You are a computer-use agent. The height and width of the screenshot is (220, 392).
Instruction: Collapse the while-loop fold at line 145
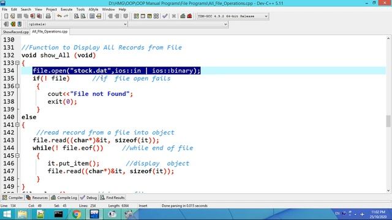(x=17, y=156)
